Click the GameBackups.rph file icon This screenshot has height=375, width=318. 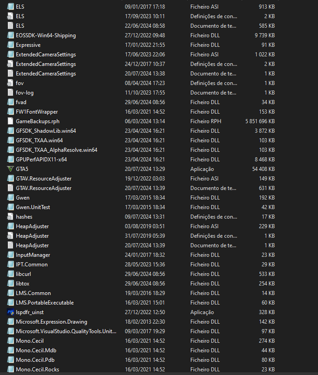10,121
